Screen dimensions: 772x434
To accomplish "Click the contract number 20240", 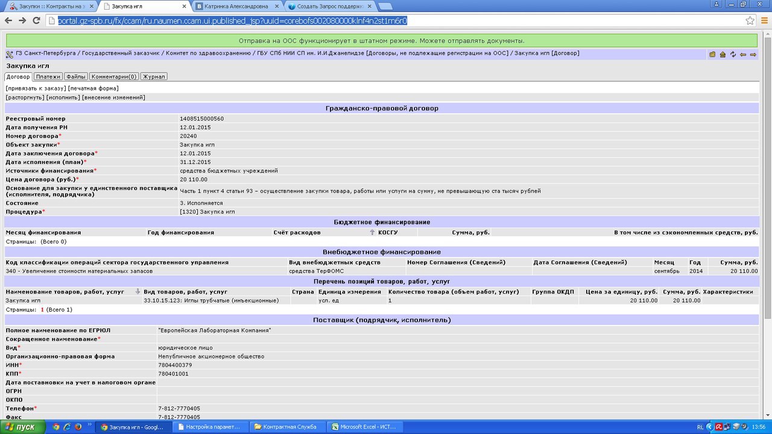I will (188, 136).
